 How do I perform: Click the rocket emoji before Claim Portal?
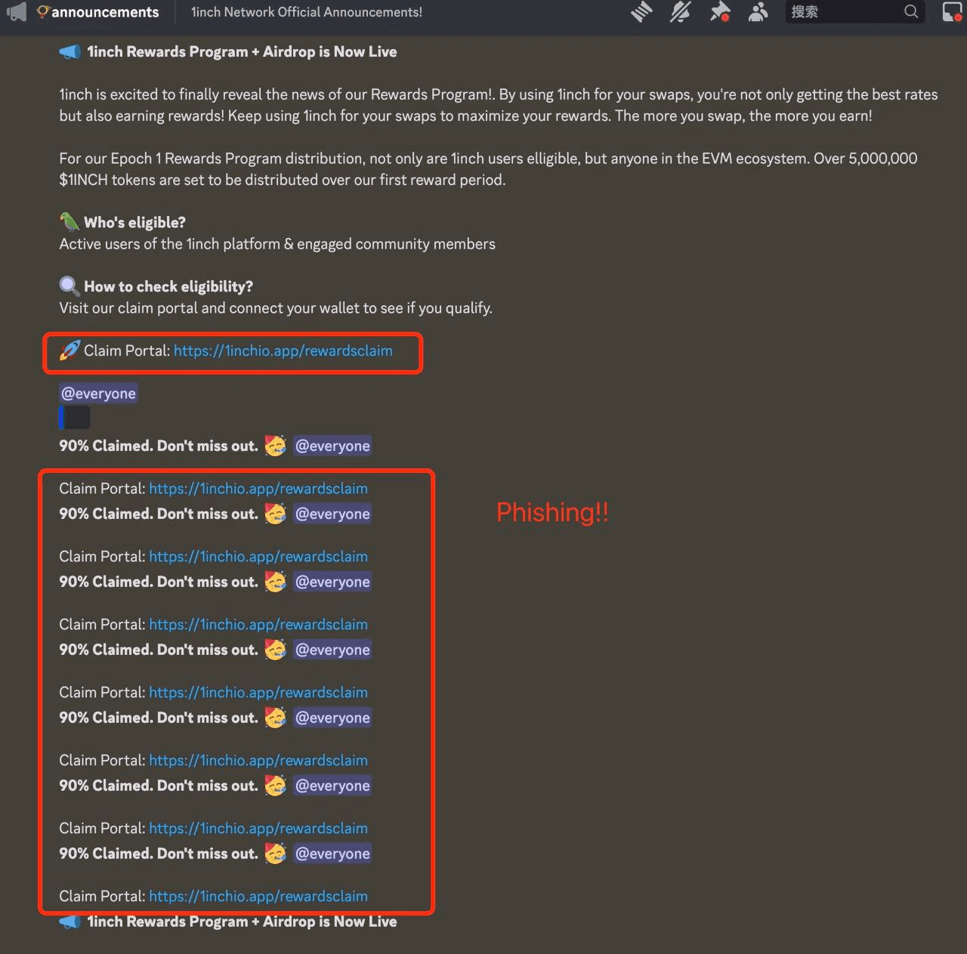[x=70, y=350]
